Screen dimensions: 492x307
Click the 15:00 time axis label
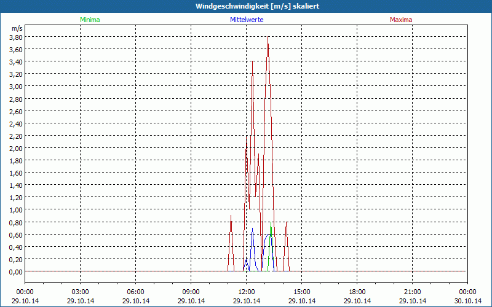tap(302, 292)
